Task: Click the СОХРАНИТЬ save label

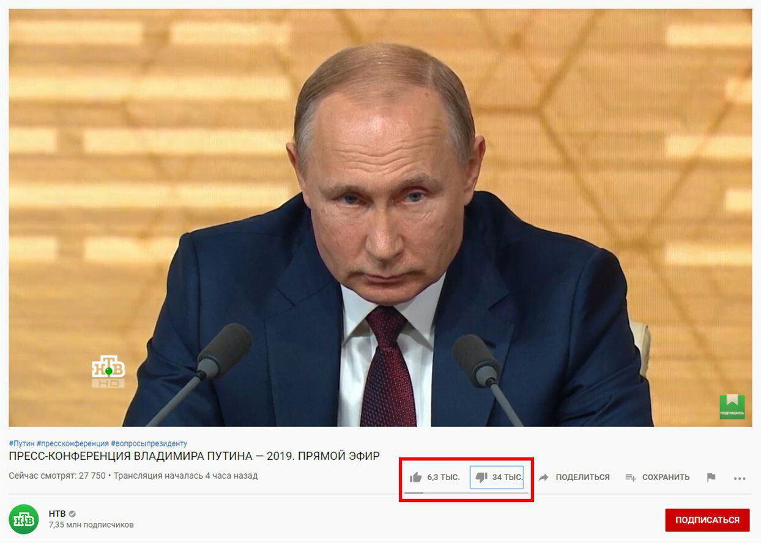Action: coord(666,478)
